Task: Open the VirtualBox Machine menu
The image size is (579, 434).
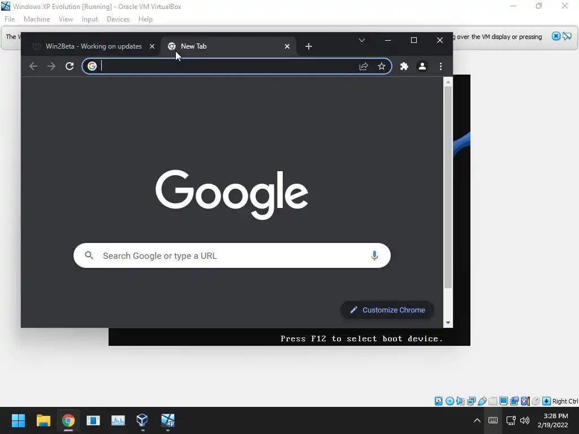Action: [37, 19]
